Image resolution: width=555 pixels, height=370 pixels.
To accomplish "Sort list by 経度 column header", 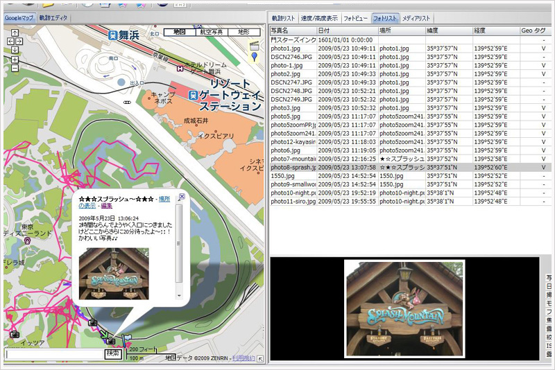I will click(x=496, y=30).
